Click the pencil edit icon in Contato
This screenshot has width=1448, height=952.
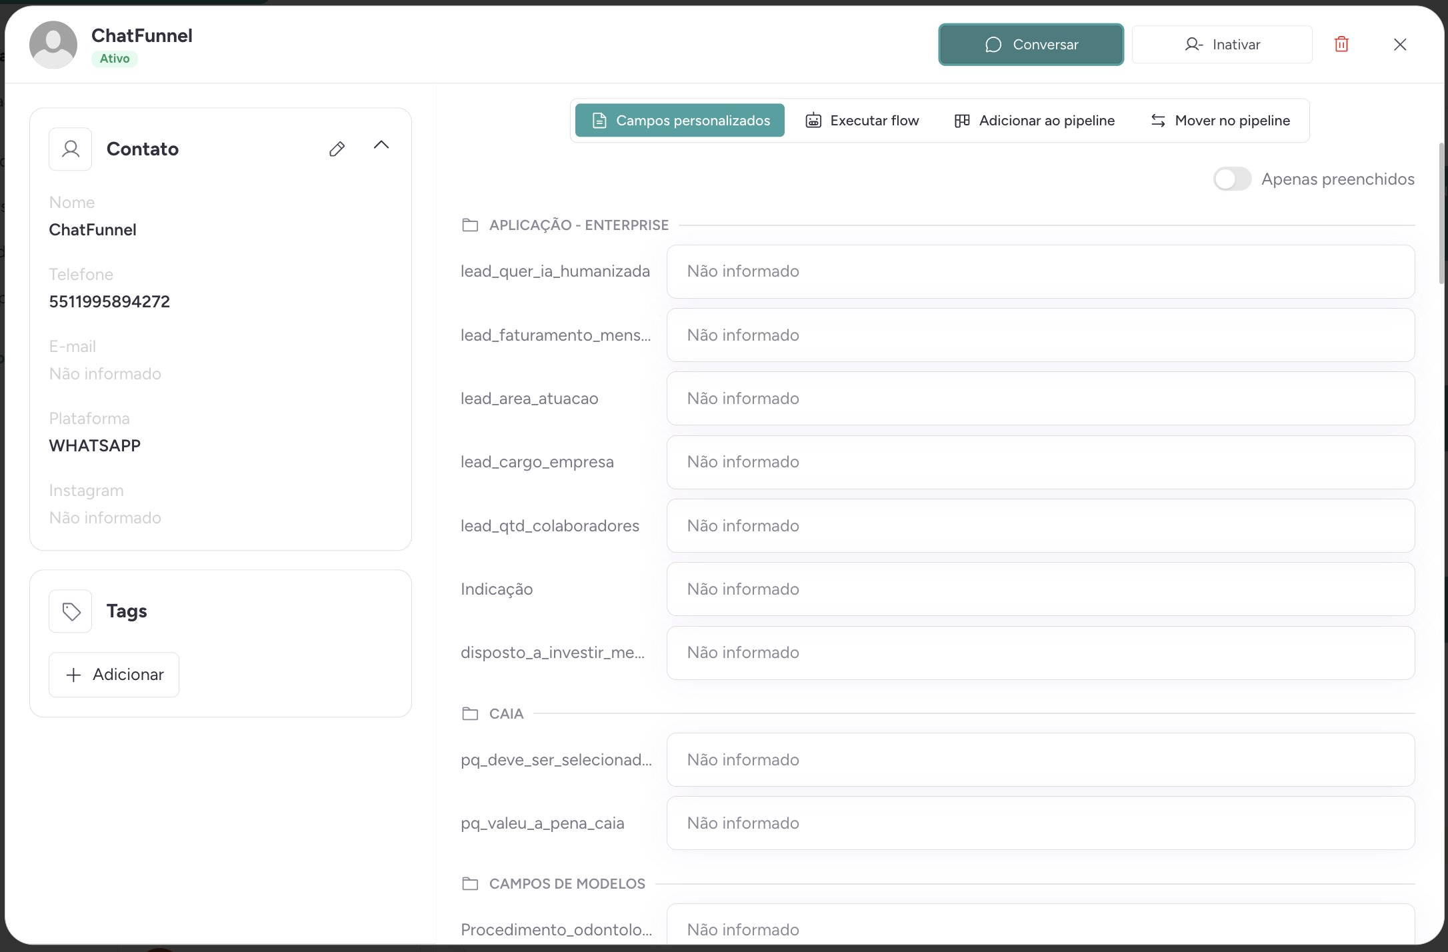click(x=337, y=149)
